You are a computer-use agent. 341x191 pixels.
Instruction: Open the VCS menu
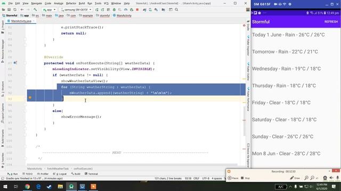point(106,3)
